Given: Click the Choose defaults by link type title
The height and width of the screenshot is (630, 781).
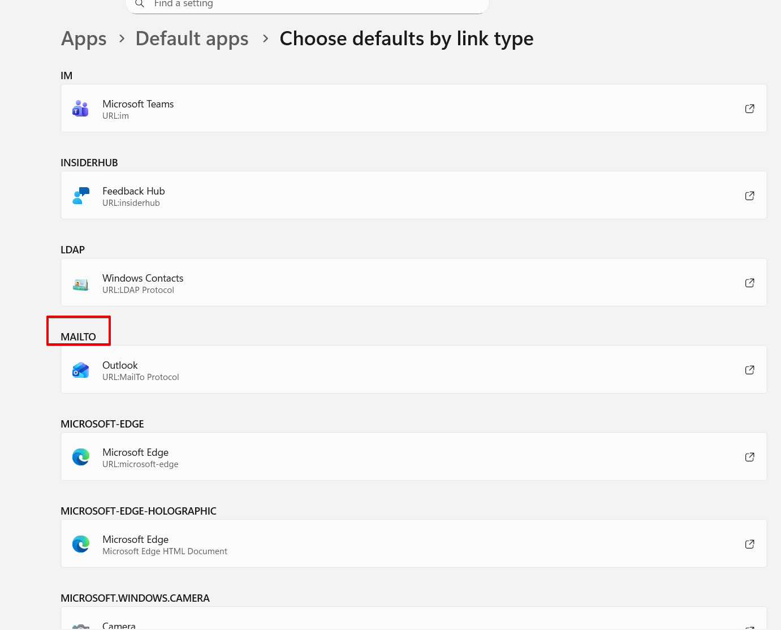Looking at the screenshot, I should 407,39.
